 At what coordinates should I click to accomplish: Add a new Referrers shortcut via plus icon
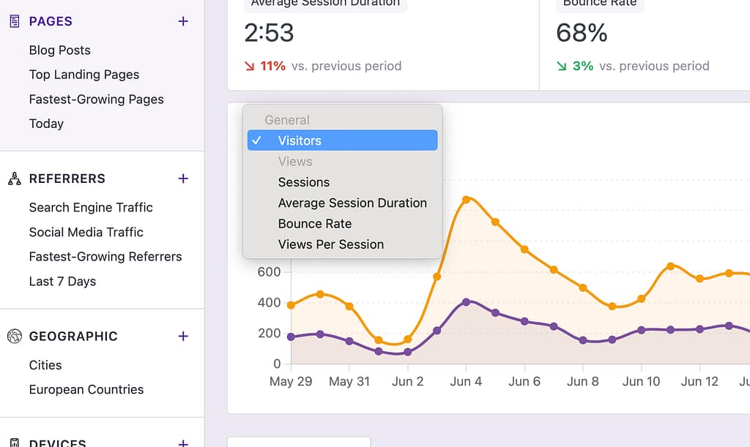coord(183,178)
